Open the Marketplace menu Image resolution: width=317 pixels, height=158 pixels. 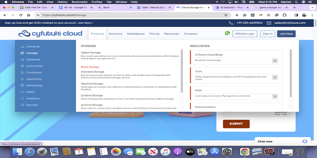click(x=136, y=34)
